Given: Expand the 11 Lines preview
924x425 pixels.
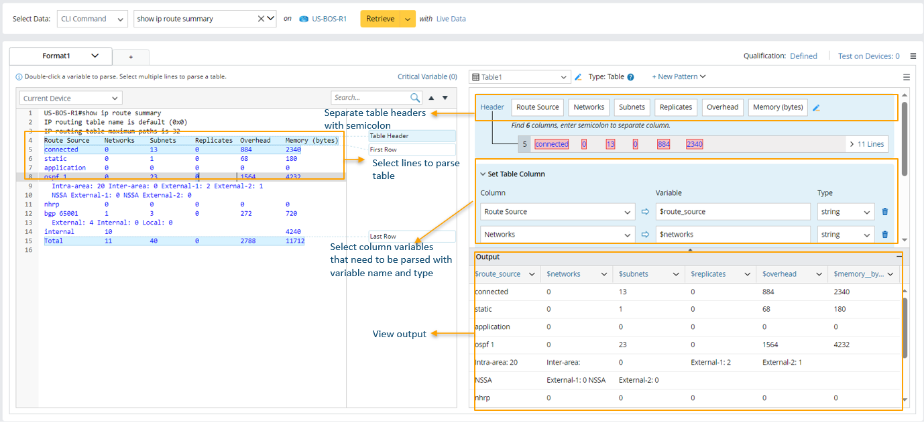Looking at the screenshot, I should click(x=866, y=144).
